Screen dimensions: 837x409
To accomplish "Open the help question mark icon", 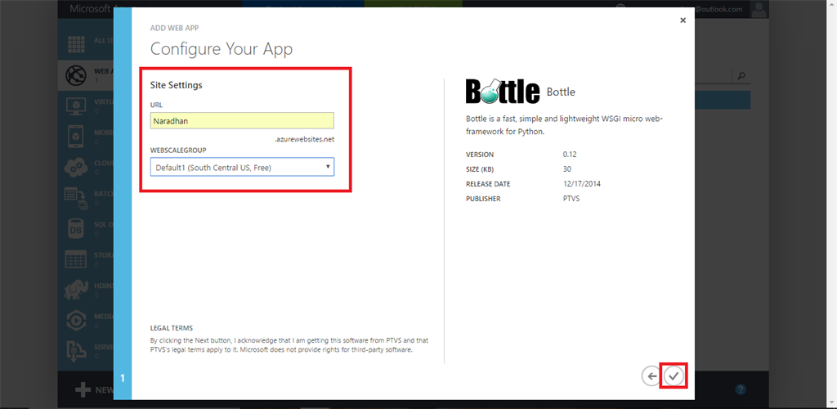I will pos(740,389).
